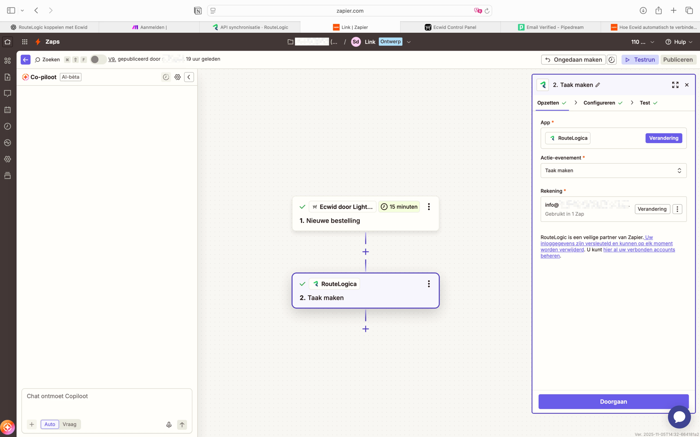The image size is (700, 437).
Task: Open Copilot settings gear icon
Action: (x=178, y=77)
